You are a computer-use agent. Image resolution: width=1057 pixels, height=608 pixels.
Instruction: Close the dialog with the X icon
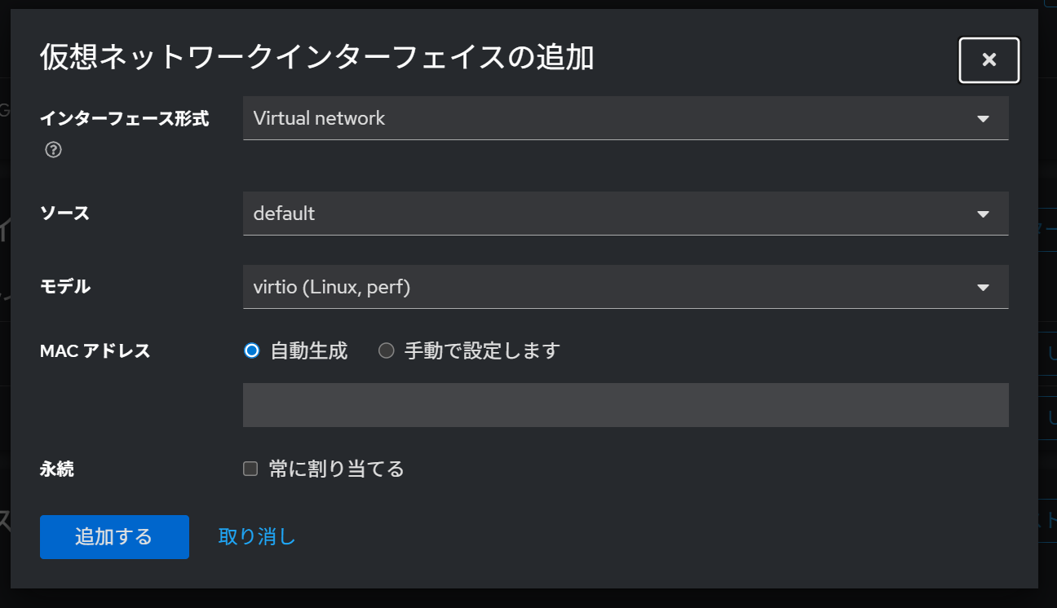pos(988,59)
